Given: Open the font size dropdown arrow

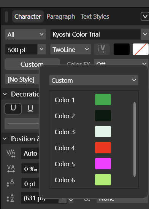Looking at the screenshot, I should [x=41, y=50].
